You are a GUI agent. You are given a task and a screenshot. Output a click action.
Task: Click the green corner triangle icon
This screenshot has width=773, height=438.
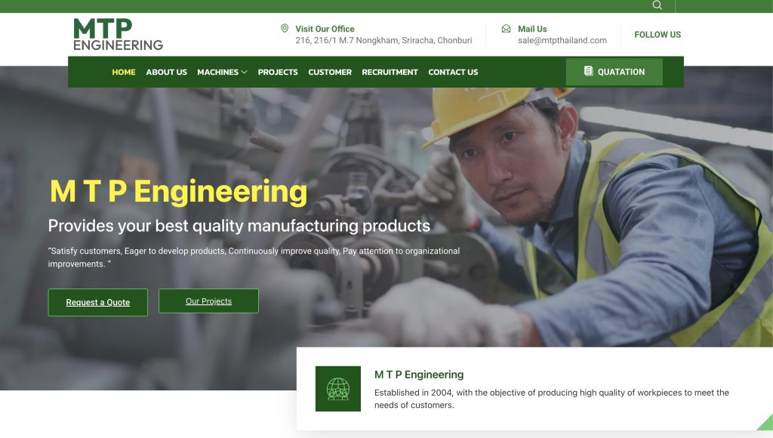point(765,423)
